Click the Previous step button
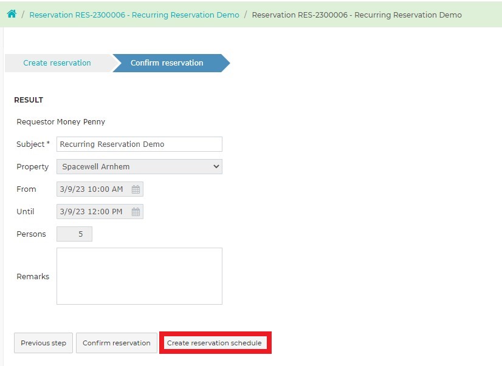502x366 pixels. [44, 343]
